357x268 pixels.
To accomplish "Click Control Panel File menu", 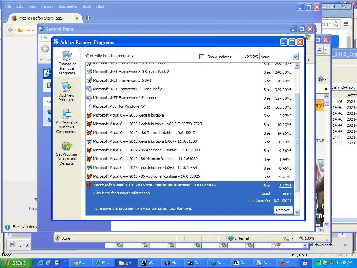I will coord(44,37).
